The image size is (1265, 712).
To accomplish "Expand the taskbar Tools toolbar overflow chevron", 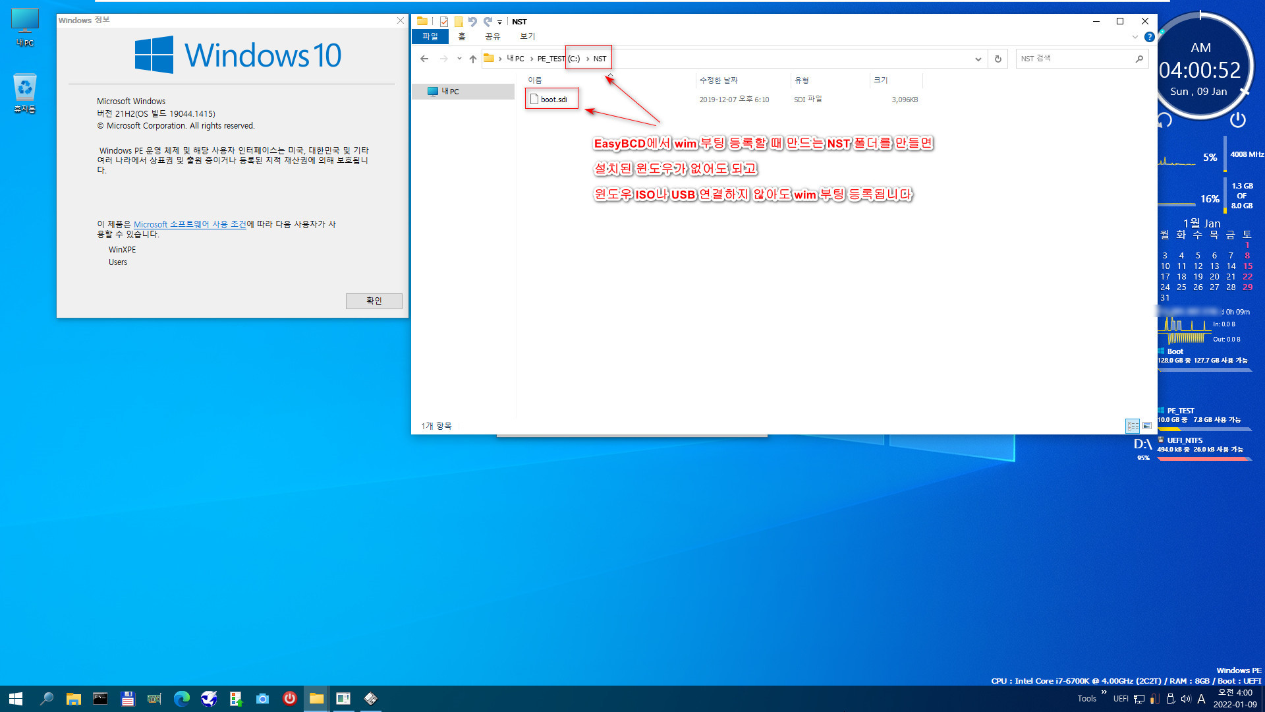I will coord(1104,692).
